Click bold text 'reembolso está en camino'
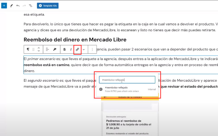Viewport: 218px width, 136px height. click(x=47, y=65)
